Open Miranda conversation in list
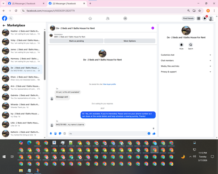The image size is (218, 174). [x=22, y=106]
